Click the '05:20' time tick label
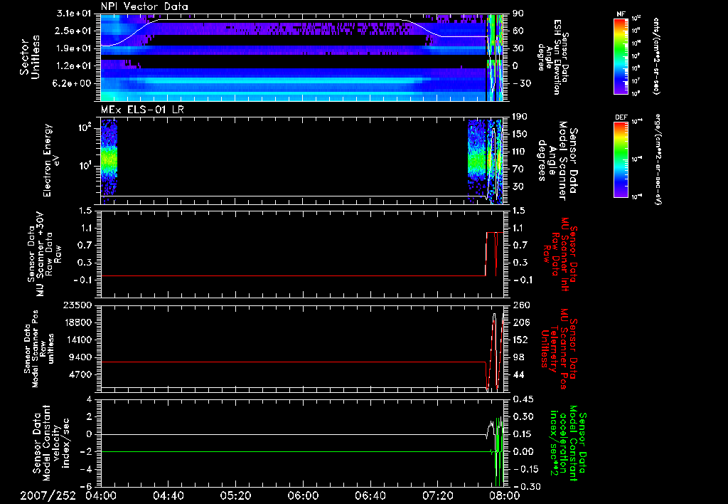The height and width of the screenshot is (504, 728). tap(236, 495)
